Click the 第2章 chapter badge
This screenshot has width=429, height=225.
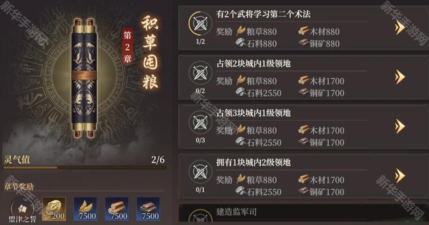[x=127, y=47]
